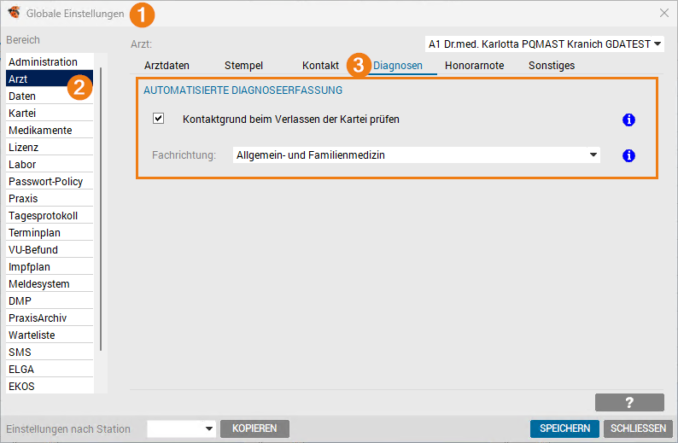The width and height of the screenshot is (678, 443).
Task: Switch to the Honorarnote tab
Action: (474, 66)
